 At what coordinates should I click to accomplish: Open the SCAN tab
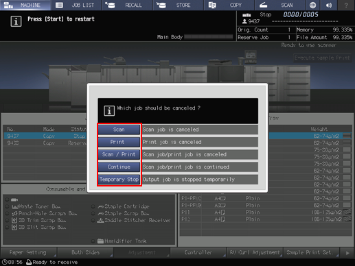point(281,5)
